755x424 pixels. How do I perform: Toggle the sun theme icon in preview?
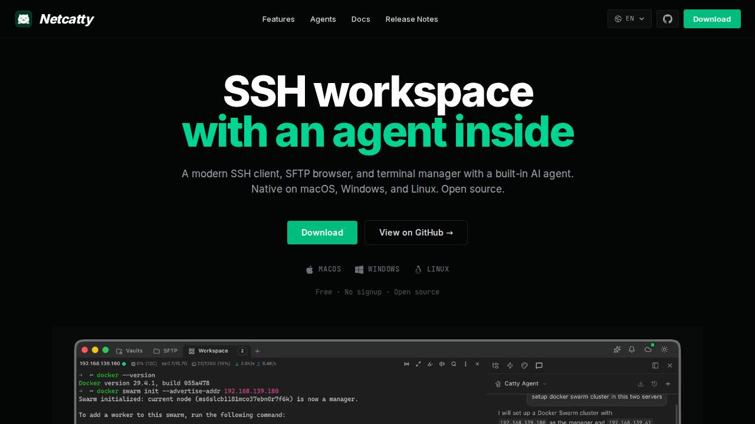tap(665, 349)
